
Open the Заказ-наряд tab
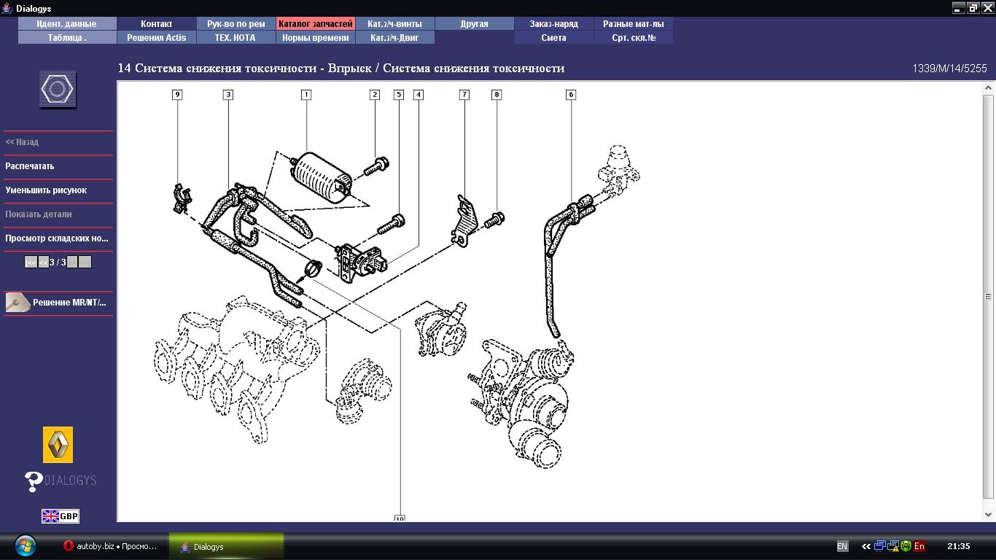click(x=554, y=24)
